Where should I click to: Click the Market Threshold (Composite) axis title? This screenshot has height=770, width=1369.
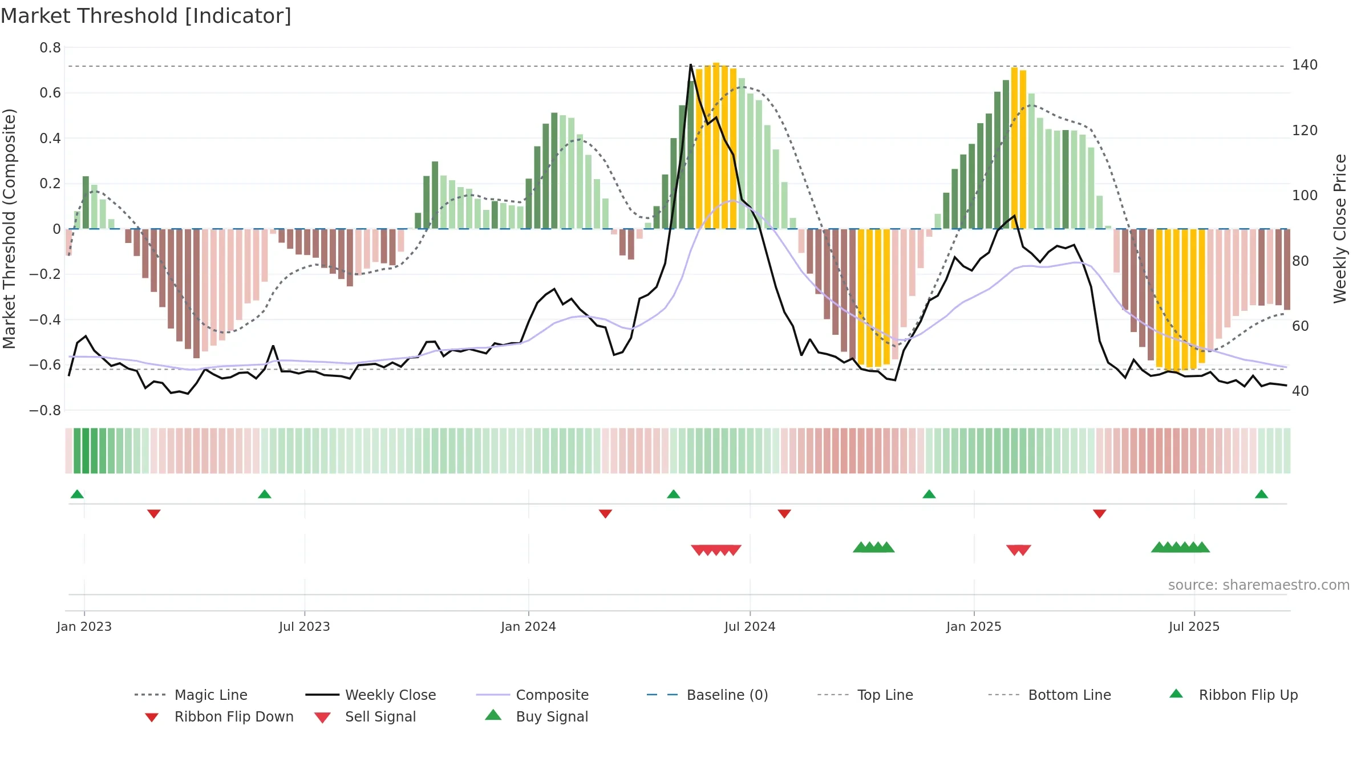[x=9, y=229]
